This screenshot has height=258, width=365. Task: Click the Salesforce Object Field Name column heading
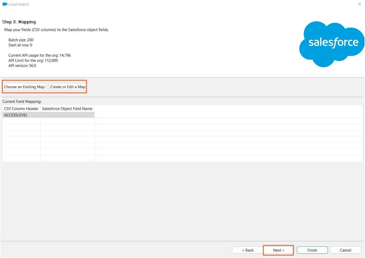(x=67, y=108)
